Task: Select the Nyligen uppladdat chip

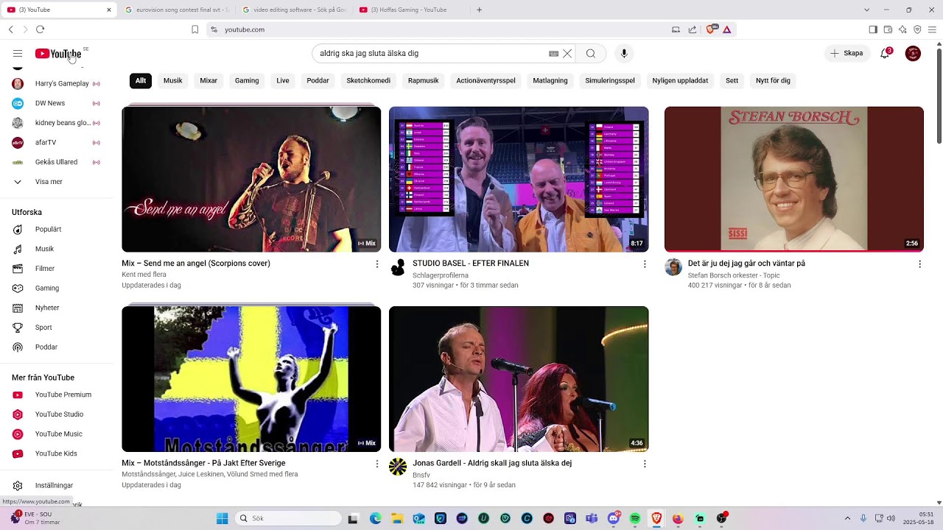Action: [x=680, y=81]
